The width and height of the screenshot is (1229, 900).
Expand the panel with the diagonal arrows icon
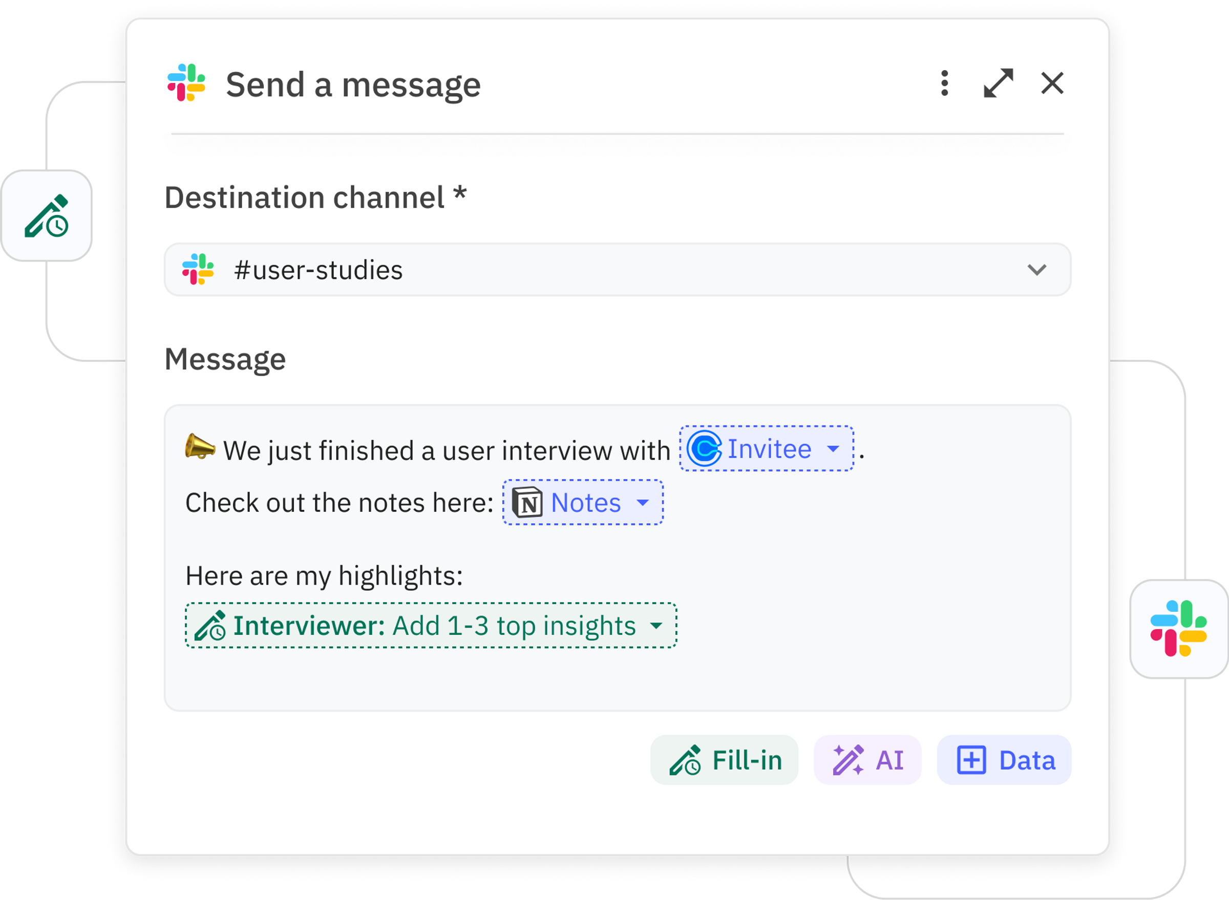pos(998,83)
